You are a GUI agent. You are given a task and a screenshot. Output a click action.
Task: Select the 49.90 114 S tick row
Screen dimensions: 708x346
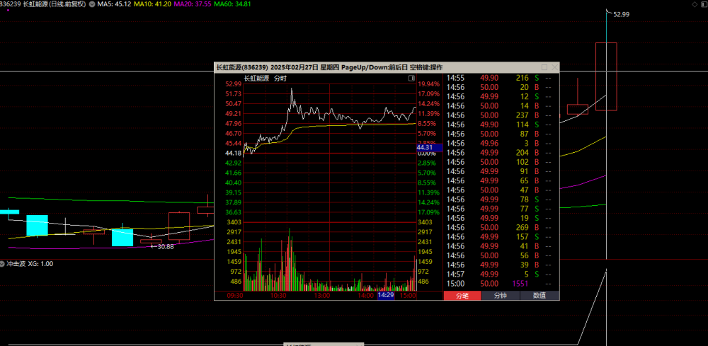tap(499, 125)
